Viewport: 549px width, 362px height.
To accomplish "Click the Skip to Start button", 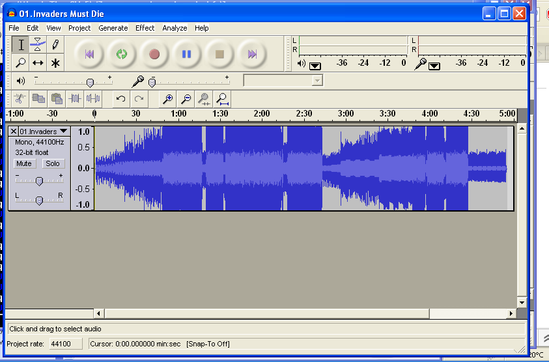I will 89,54.
